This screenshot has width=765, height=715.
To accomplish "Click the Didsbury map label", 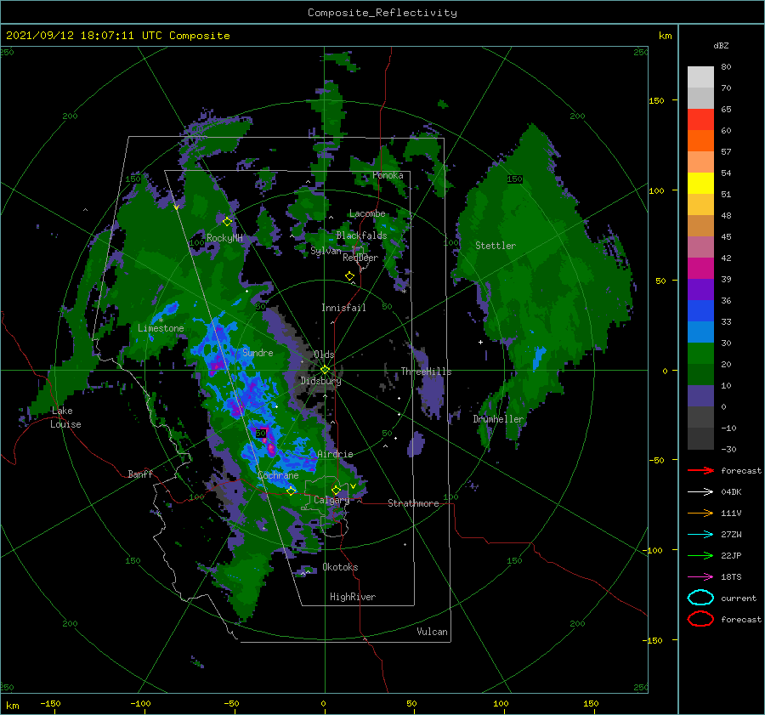I will 321,381.
